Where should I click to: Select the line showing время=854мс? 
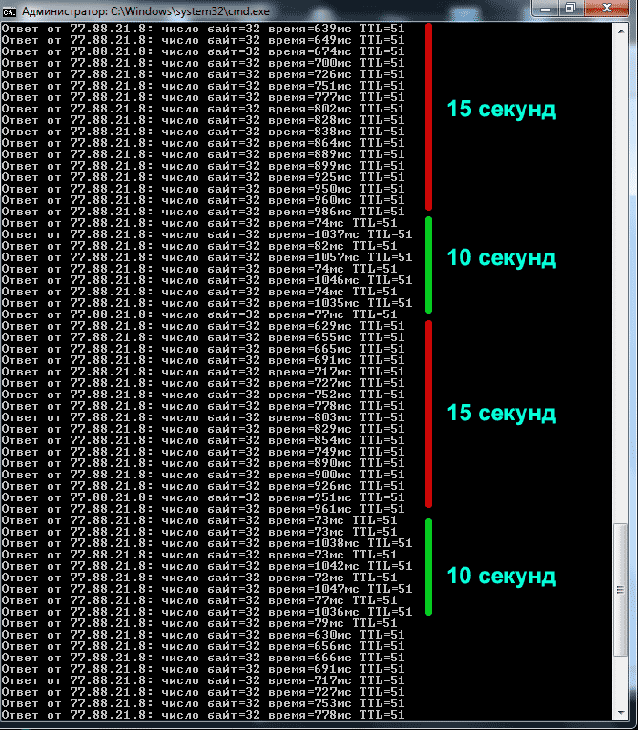pyautogui.click(x=203, y=440)
